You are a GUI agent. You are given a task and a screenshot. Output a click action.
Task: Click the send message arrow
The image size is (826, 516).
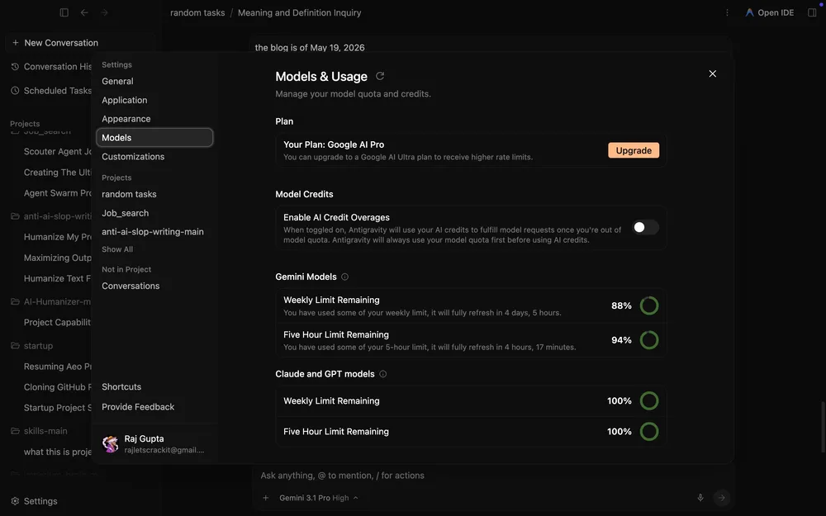point(722,498)
